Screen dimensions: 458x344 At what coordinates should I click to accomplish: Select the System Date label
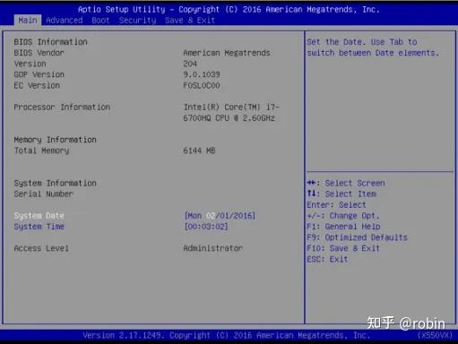[x=39, y=216]
